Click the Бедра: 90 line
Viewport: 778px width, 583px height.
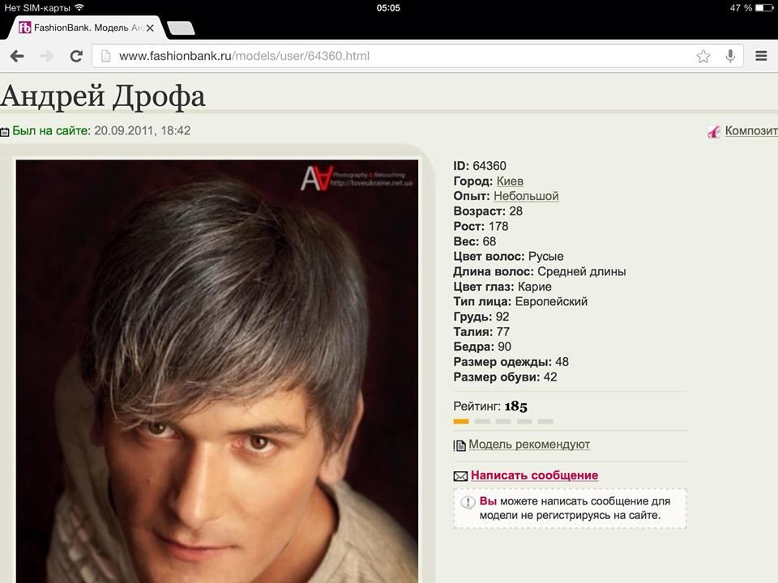pyautogui.click(x=481, y=347)
